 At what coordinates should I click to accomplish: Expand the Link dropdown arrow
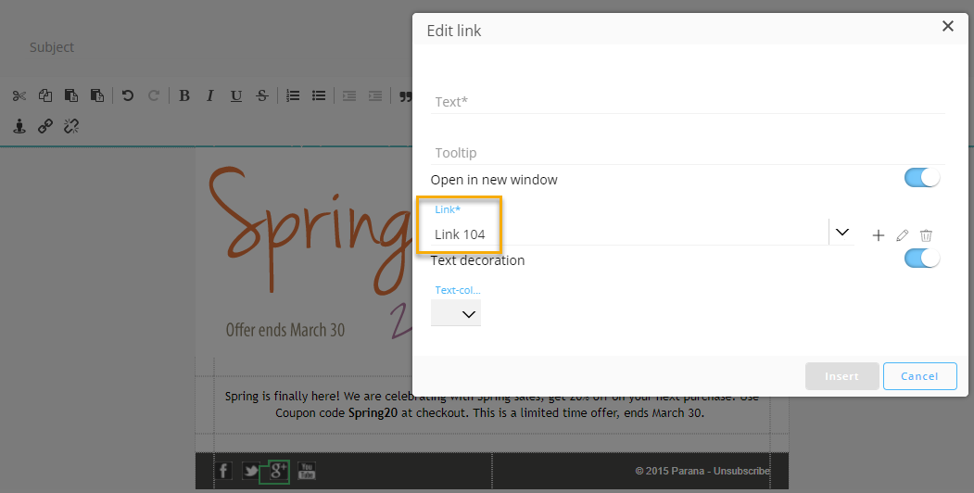click(841, 233)
